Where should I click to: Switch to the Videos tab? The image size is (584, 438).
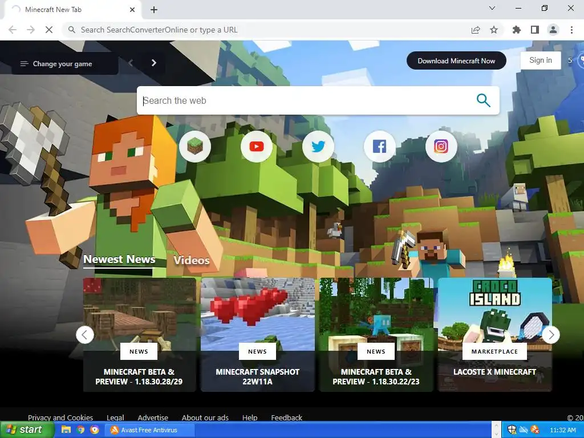(x=192, y=260)
